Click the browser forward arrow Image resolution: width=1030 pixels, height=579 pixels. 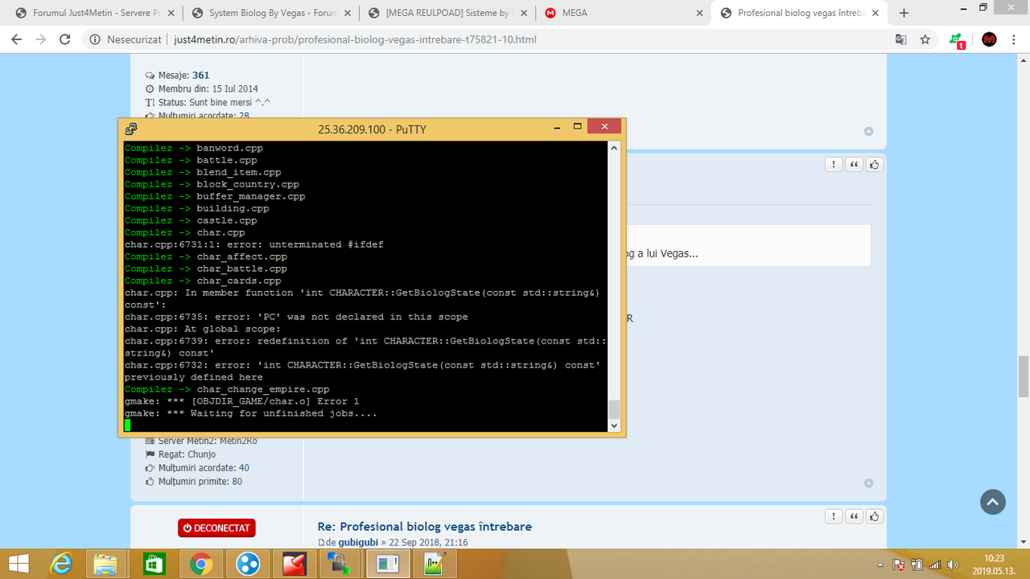pyautogui.click(x=42, y=39)
